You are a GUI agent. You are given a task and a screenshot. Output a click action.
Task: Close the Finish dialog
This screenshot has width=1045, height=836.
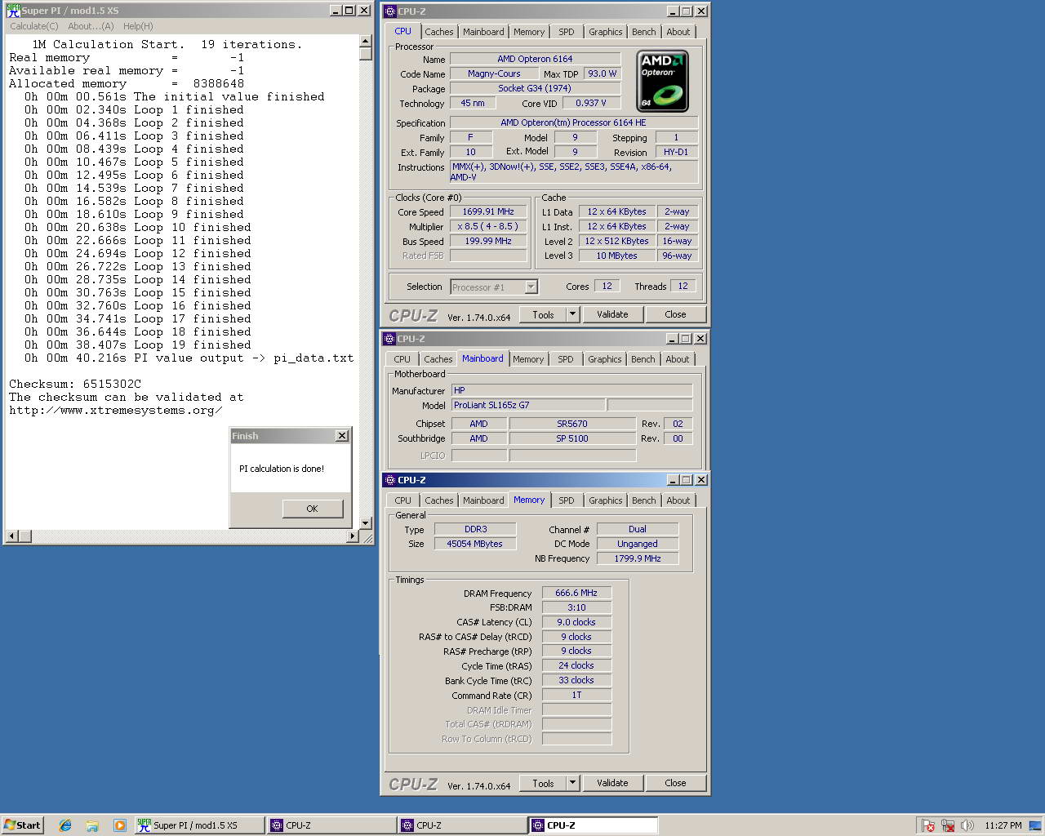click(x=342, y=436)
